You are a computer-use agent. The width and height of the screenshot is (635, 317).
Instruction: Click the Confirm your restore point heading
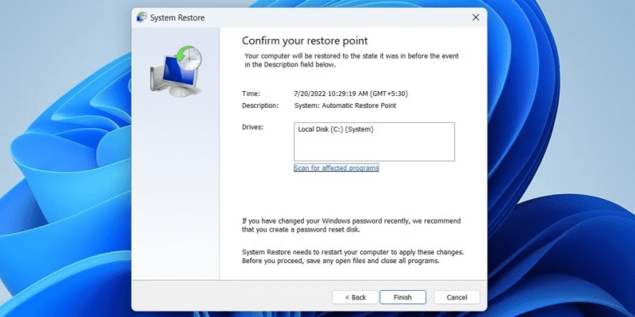coord(305,40)
